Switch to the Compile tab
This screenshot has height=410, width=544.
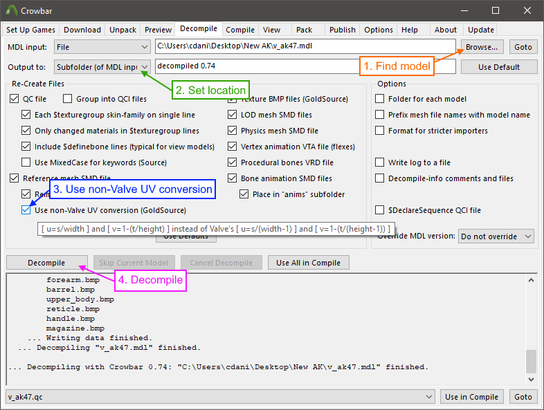pyautogui.click(x=240, y=30)
